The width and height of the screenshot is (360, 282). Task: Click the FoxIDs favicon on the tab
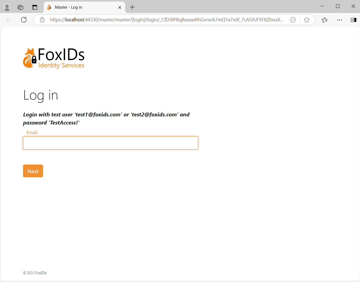[x=49, y=7]
